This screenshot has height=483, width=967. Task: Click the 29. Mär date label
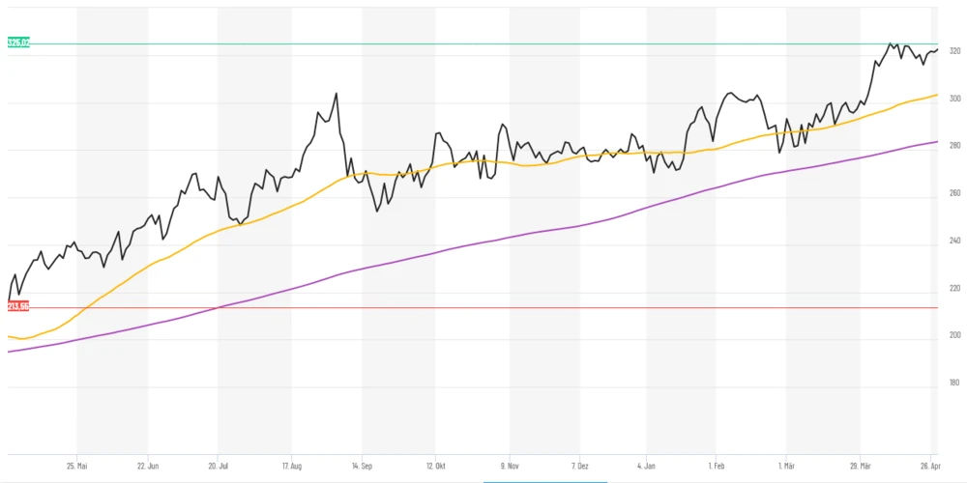click(x=859, y=465)
